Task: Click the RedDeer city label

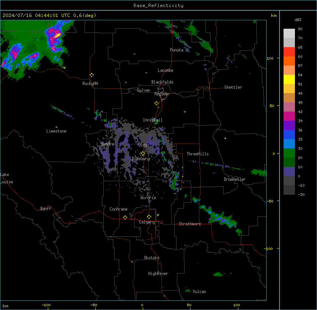Action: click(162, 94)
